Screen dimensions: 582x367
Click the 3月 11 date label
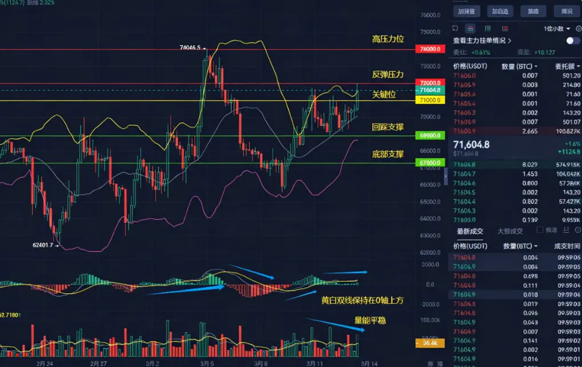(x=314, y=364)
